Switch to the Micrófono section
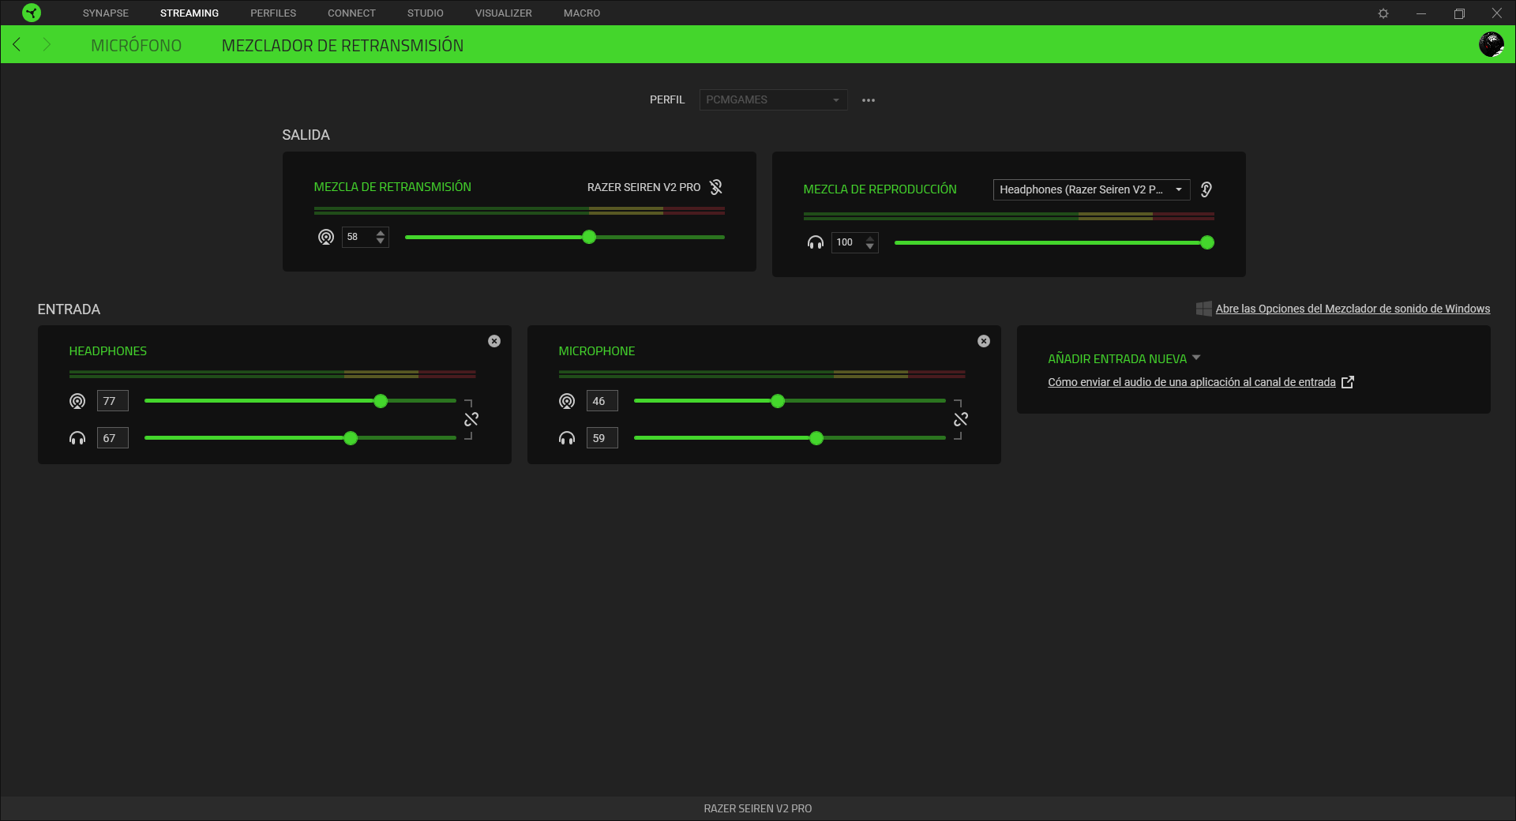 [137, 46]
